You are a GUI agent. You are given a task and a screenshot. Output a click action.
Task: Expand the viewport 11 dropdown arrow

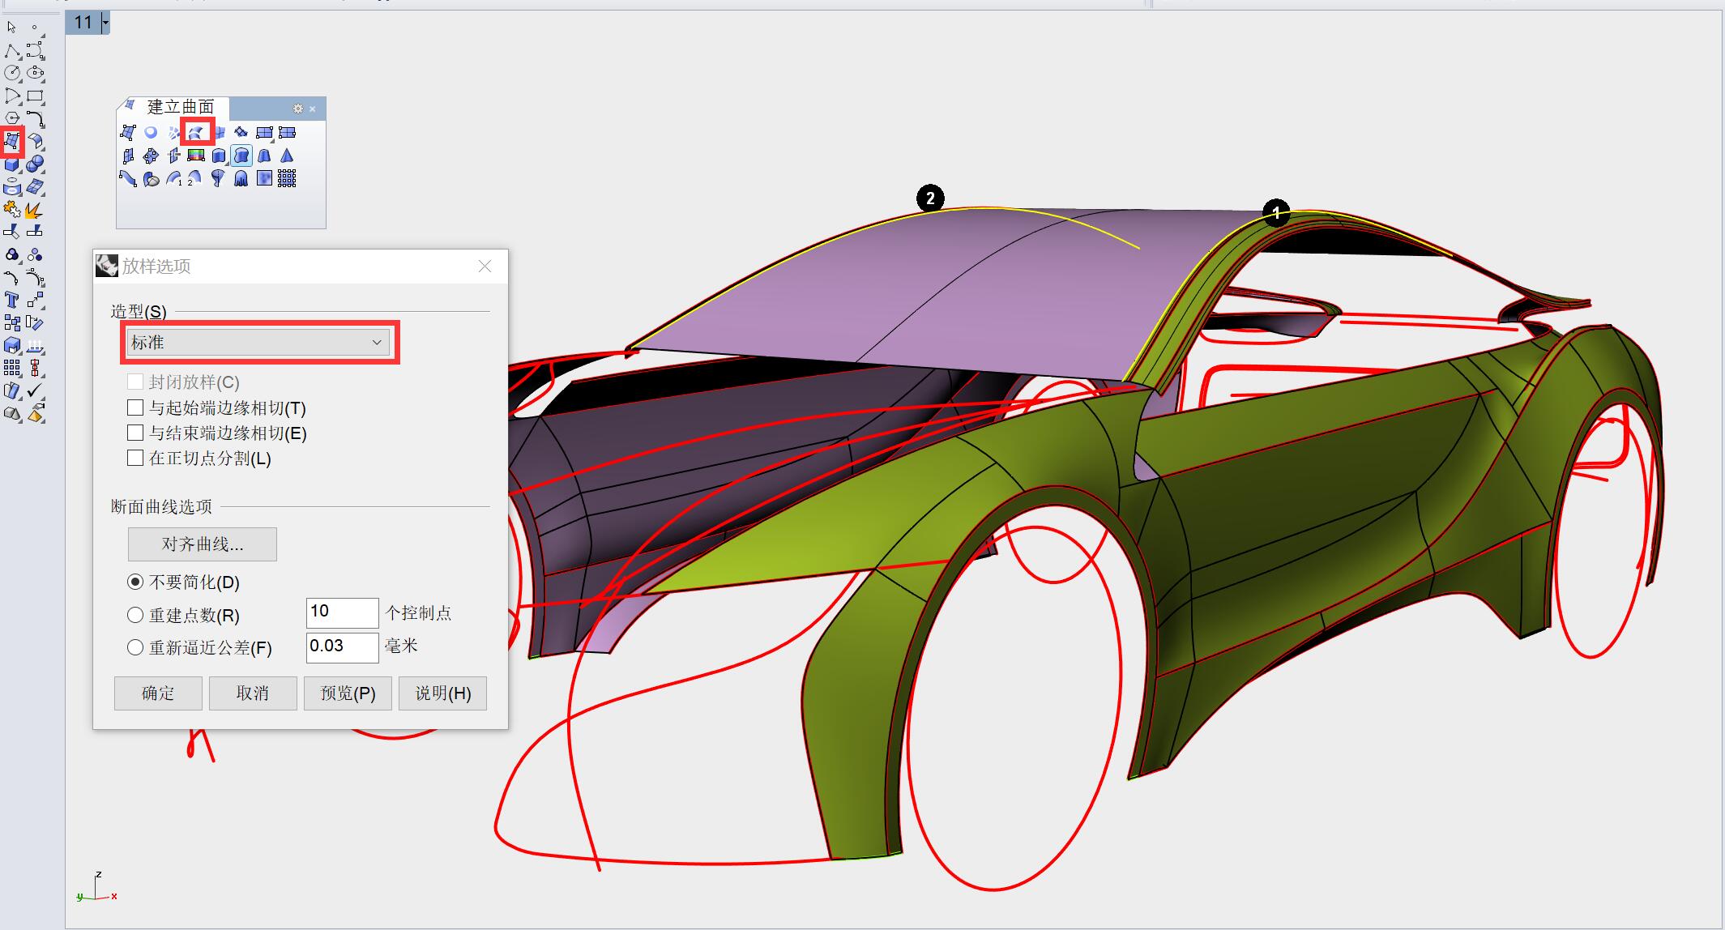[105, 23]
